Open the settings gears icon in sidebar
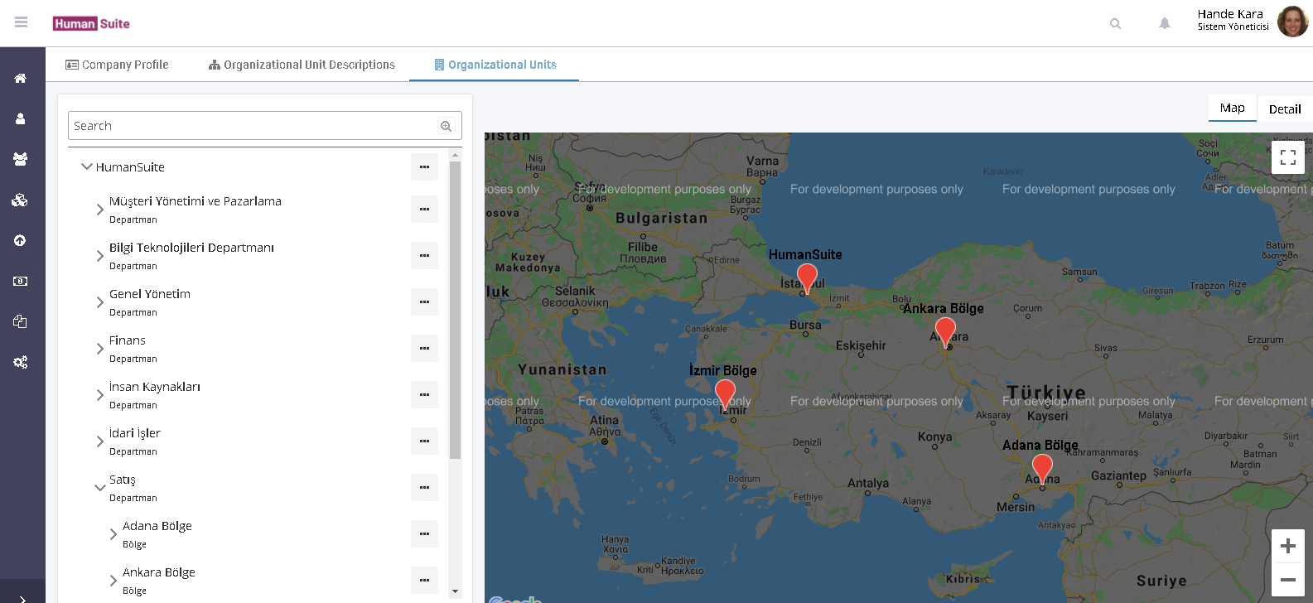Image resolution: width=1313 pixels, height=603 pixels. (21, 362)
